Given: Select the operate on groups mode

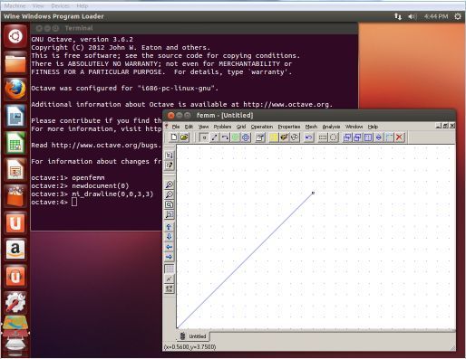Looking at the screenshot, I should [x=246, y=137].
